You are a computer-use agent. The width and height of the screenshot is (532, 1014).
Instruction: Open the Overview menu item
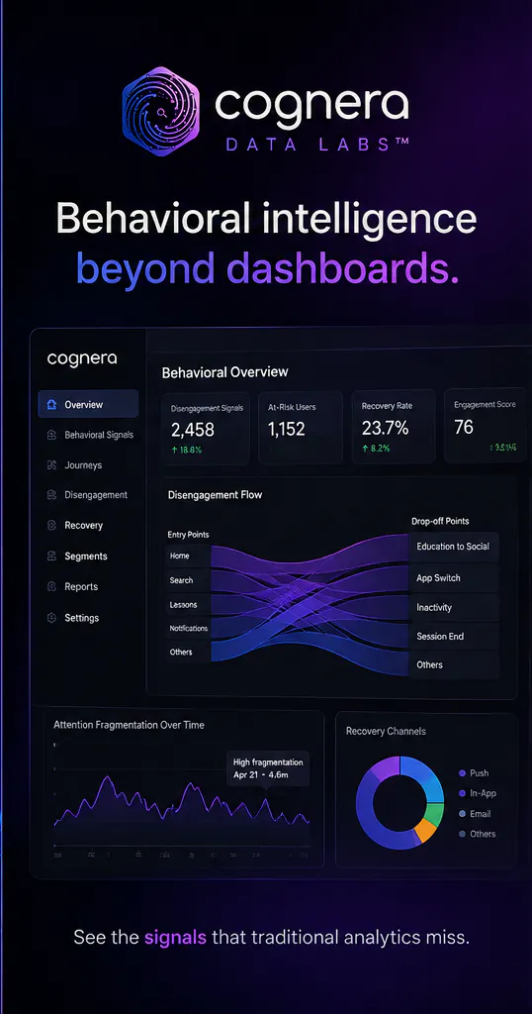88,404
